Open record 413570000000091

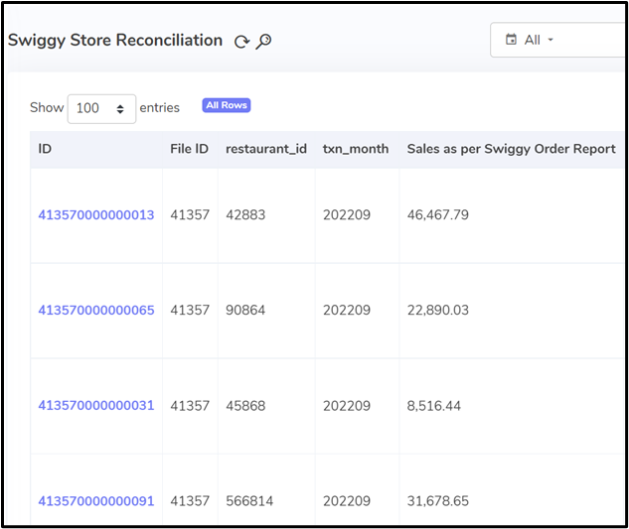(x=96, y=501)
